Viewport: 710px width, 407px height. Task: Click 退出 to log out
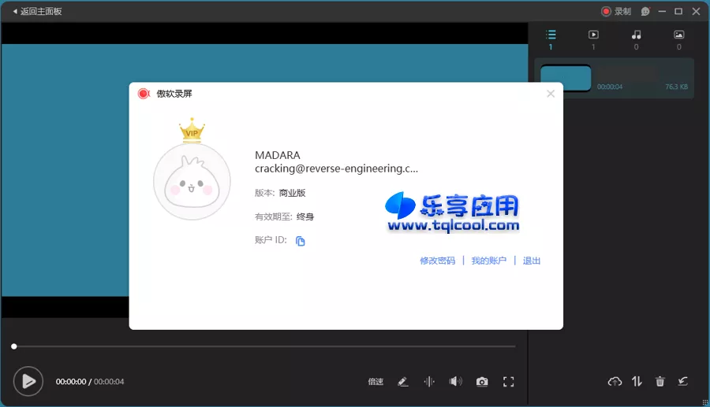coord(532,261)
